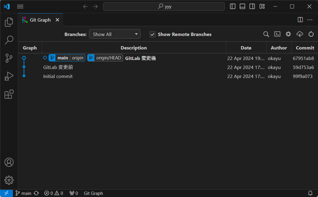318x197 pixels.
Task: Toggle the panel visibility icon
Action: click(x=242, y=6)
